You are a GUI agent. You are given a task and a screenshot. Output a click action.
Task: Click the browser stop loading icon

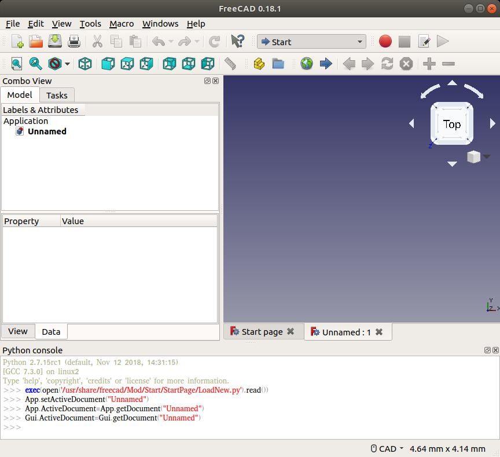(x=406, y=64)
